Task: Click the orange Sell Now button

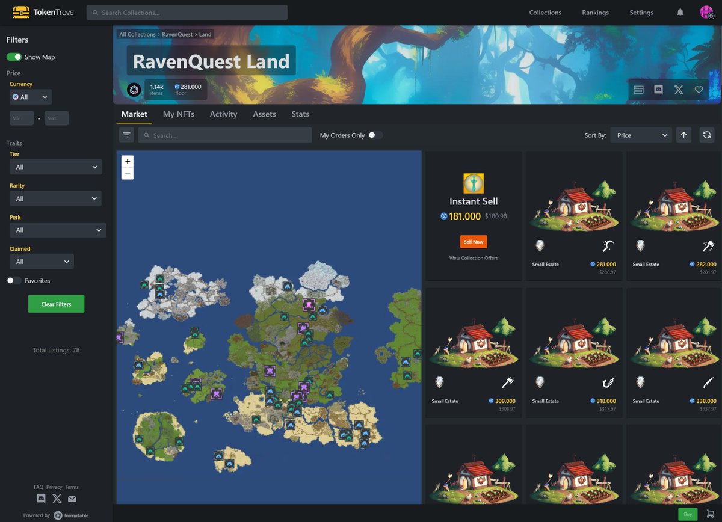Action: click(x=474, y=242)
